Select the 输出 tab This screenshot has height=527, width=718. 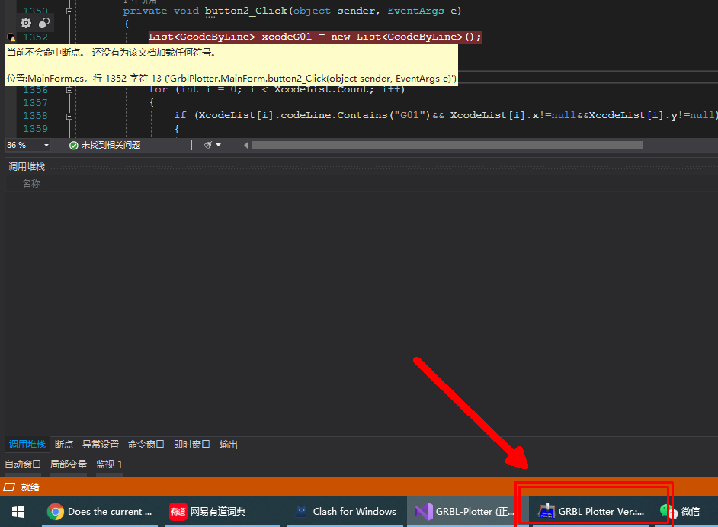(x=229, y=445)
